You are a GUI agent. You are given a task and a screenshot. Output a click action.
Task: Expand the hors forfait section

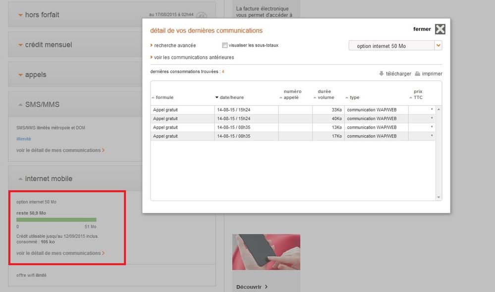(39, 15)
